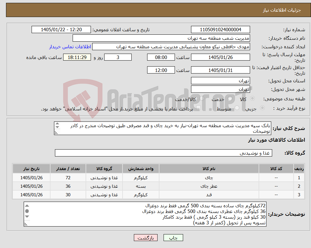Click the شماره نیاز field 1105091024000004
This screenshot has height=248, width=311.
pos(220,30)
